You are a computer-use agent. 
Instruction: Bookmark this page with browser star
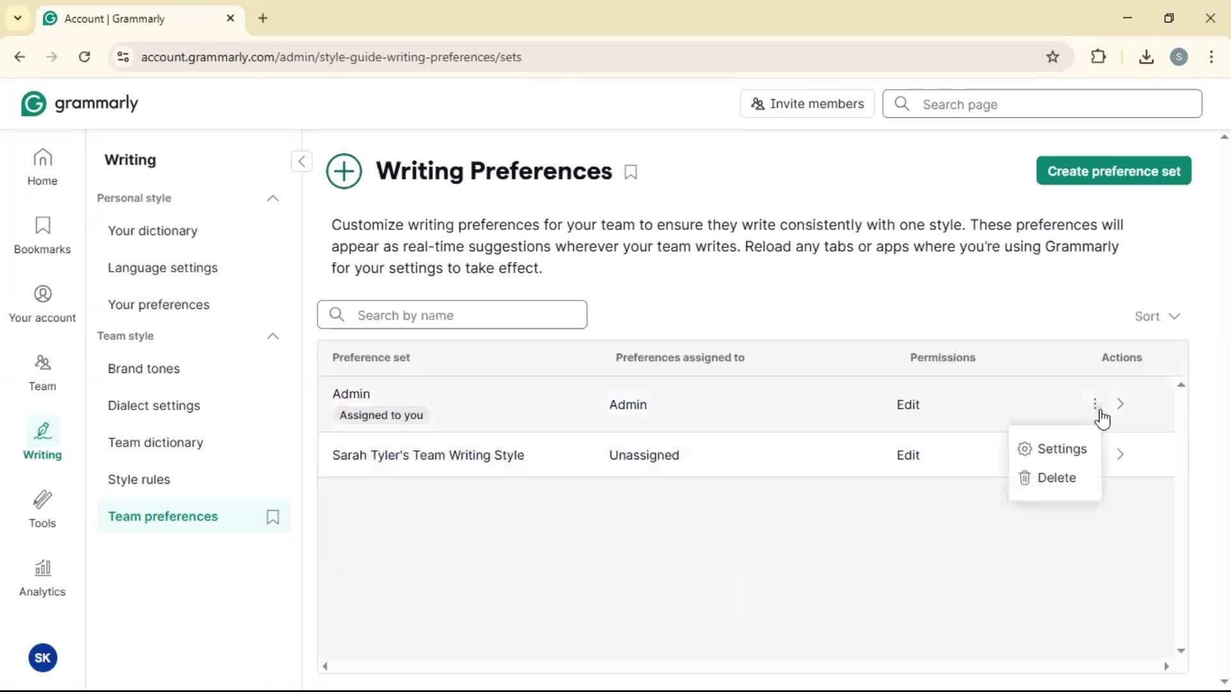tap(1053, 57)
